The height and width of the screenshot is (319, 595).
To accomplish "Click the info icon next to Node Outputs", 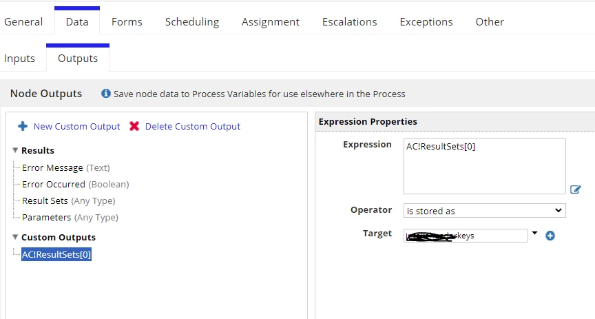I will coord(106,94).
